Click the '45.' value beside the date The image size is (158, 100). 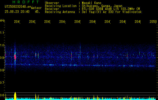[37, 12]
